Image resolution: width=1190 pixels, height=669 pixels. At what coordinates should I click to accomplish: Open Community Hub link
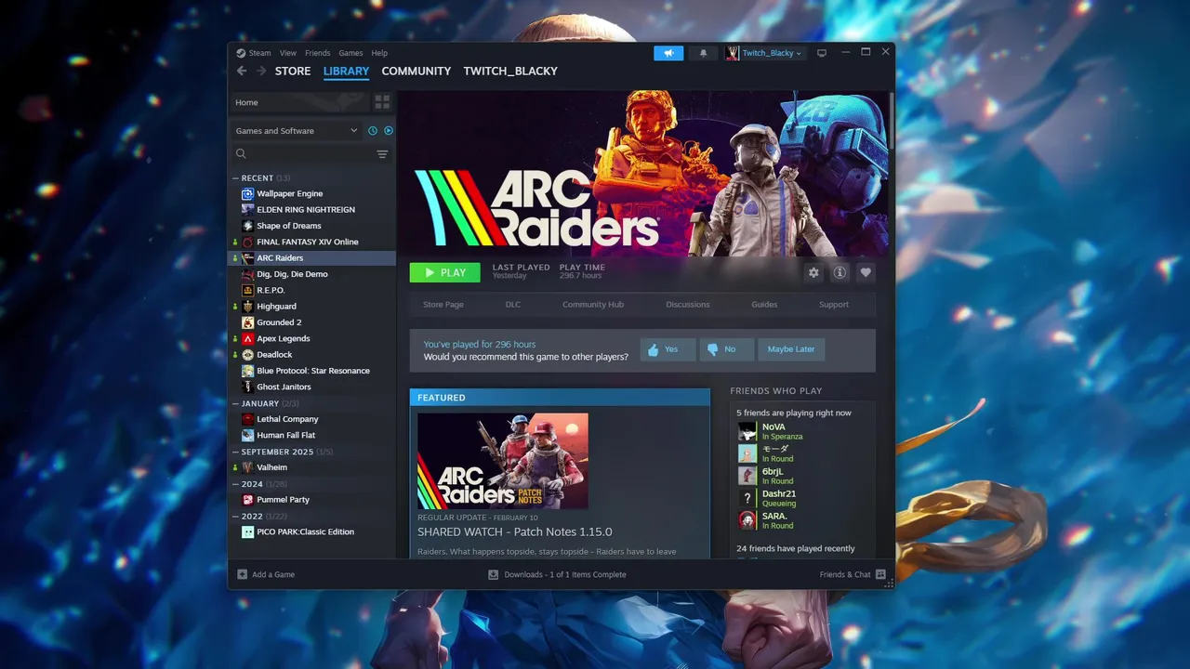[x=593, y=305]
